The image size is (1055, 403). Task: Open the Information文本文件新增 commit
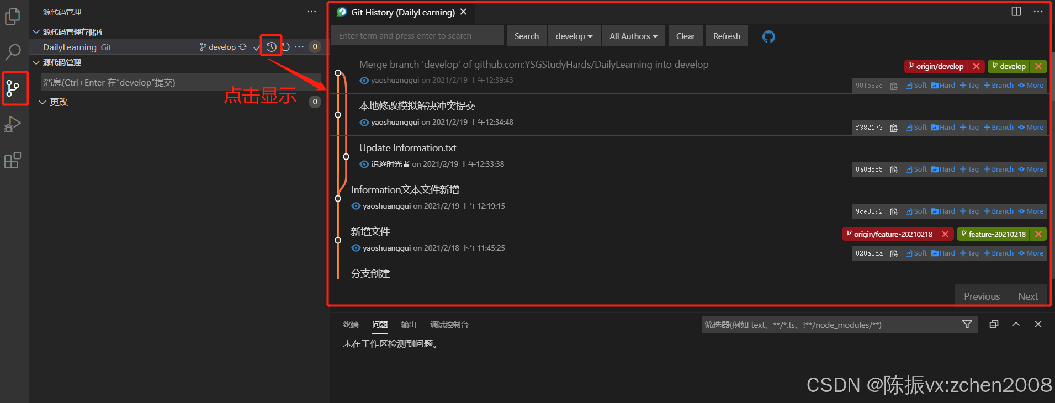[x=405, y=190]
